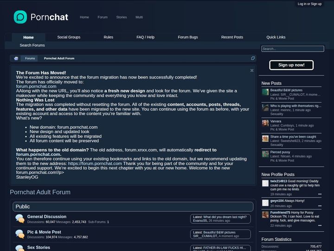Open the Recent Posts tab
334x251 pixels.
tap(232, 37)
